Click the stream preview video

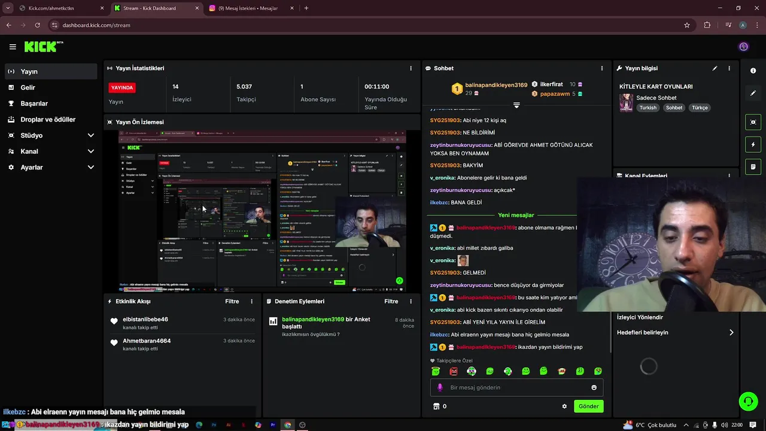pos(262,211)
